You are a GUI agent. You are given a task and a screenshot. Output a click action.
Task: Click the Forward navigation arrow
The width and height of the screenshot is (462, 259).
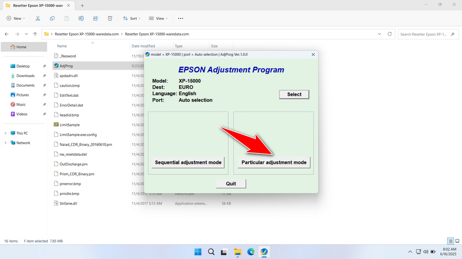(17, 34)
